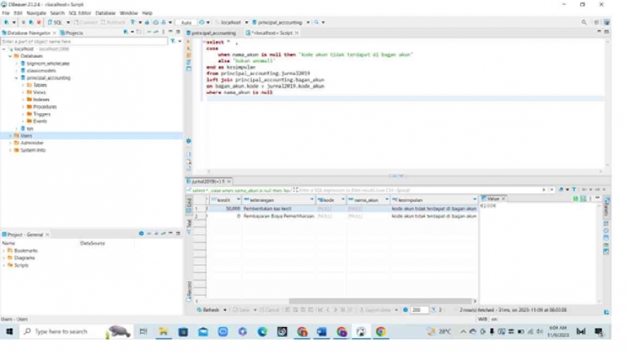
Task: Click the Project panel settings gear icon
Action: (141, 233)
